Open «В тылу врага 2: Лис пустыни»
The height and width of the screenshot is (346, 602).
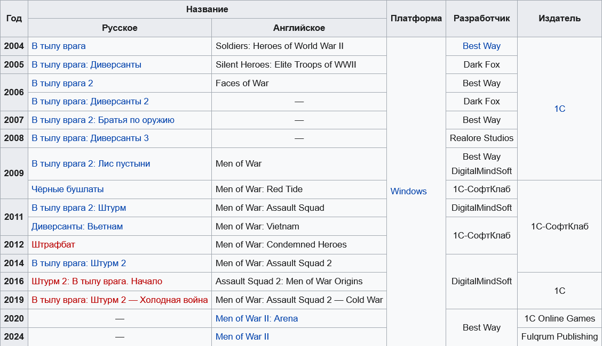pos(91,164)
